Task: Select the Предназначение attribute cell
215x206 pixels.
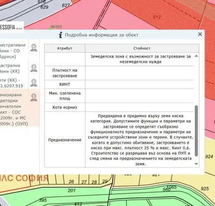Action: (65, 140)
